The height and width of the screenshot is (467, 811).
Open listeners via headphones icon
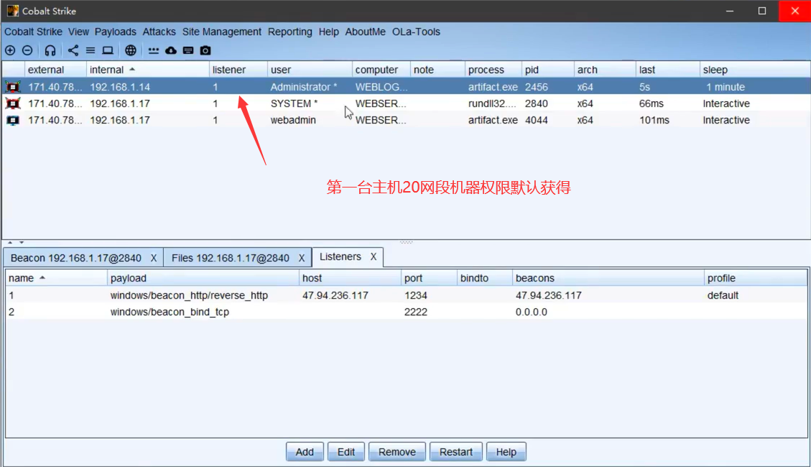(x=50, y=50)
